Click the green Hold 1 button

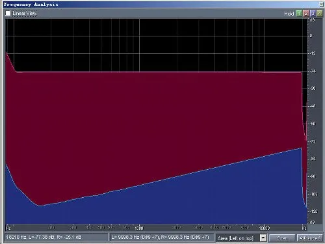299,14
